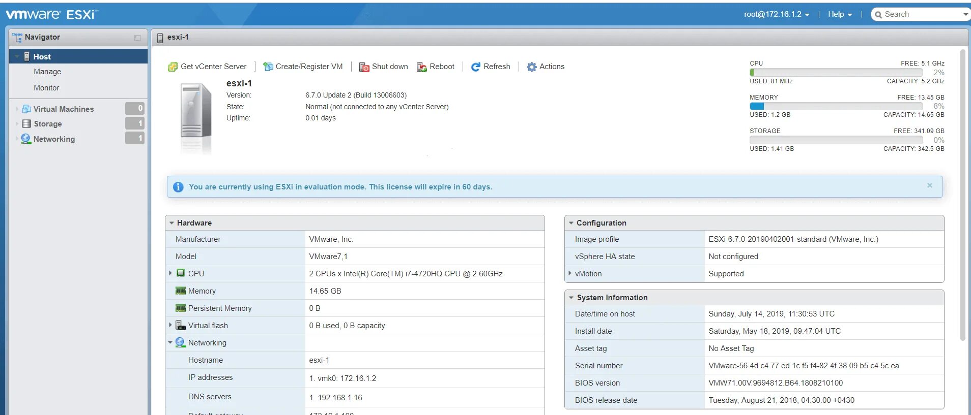Viewport: 971px width, 415px height.
Task: Click the Storage usage bar
Action: point(836,140)
